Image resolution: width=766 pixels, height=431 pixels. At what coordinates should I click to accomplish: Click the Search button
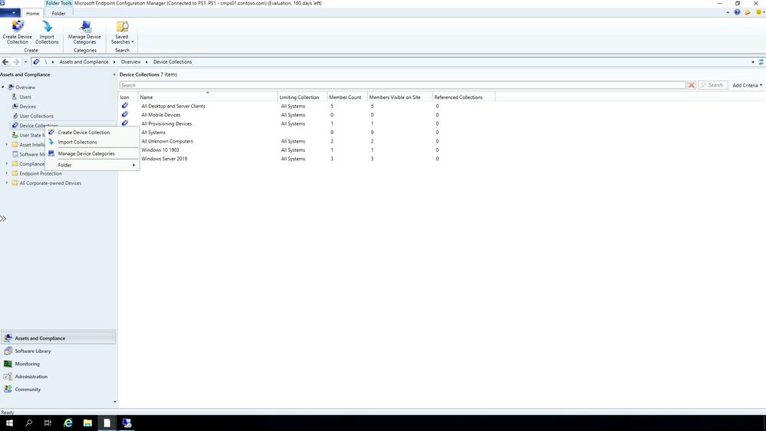[x=713, y=85]
